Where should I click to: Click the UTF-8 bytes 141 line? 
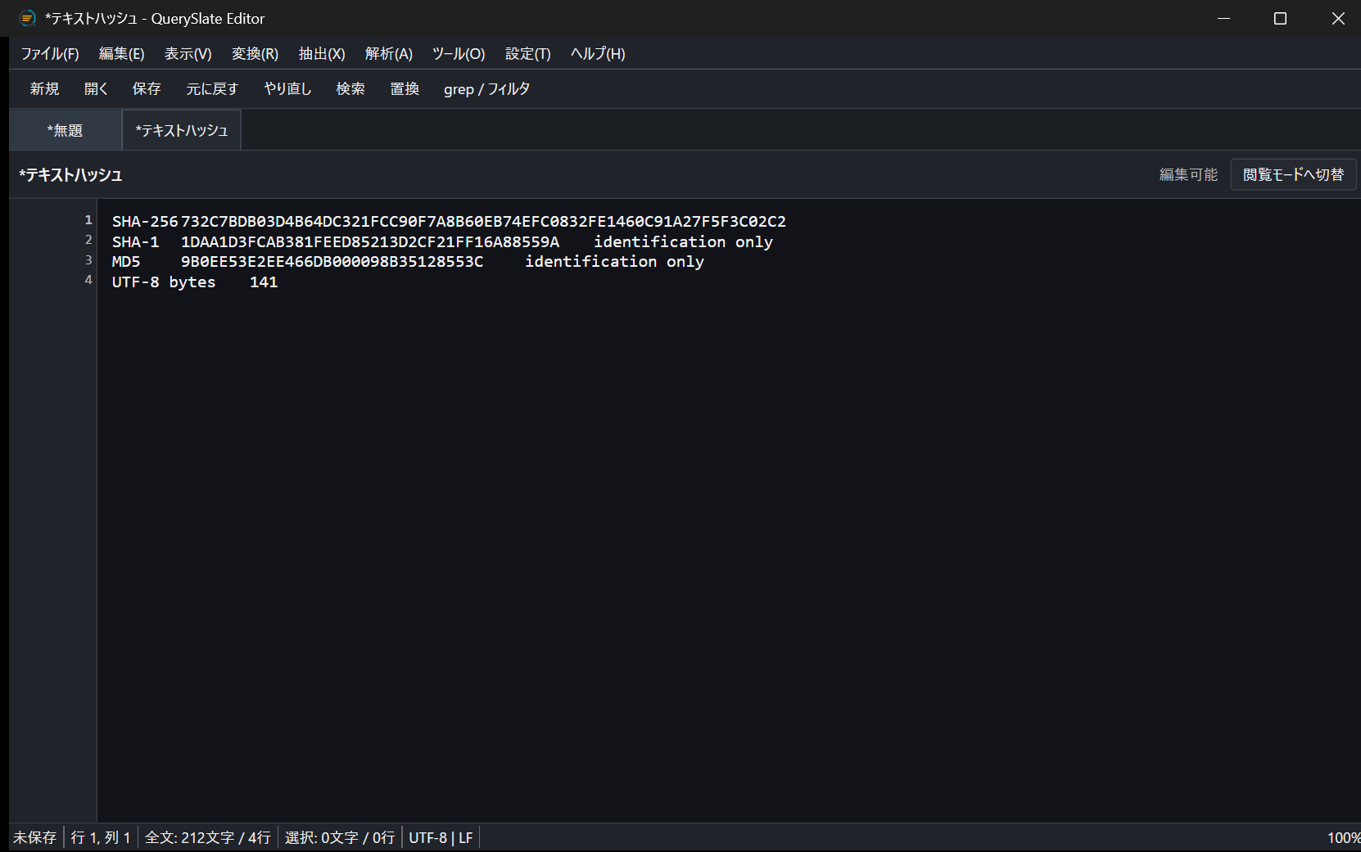(195, 282)
